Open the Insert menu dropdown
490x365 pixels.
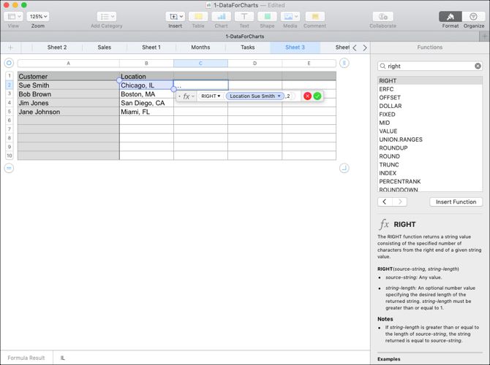[176, 17]
